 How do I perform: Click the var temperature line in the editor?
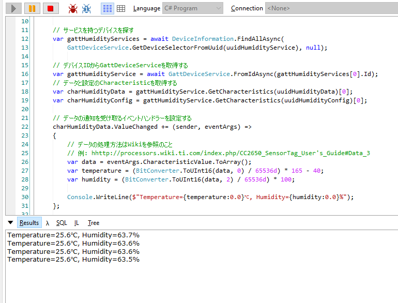(x=195, y=171)
